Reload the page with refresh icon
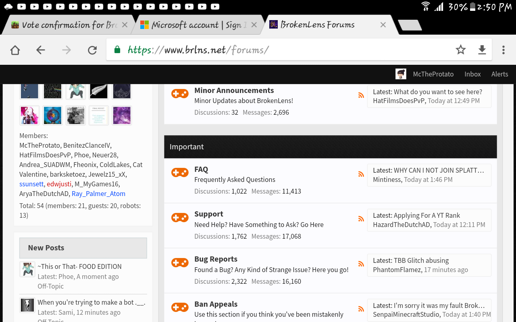The height and width of the screenshot is (322, 516). 92,50
